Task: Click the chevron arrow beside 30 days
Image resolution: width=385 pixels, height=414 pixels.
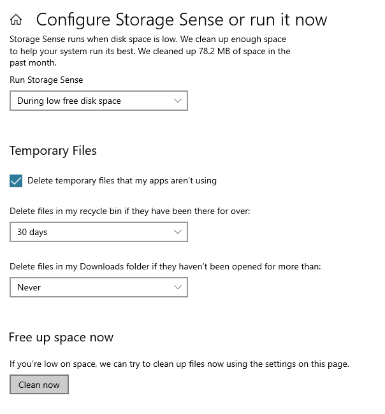Action: tap(178, 232)
